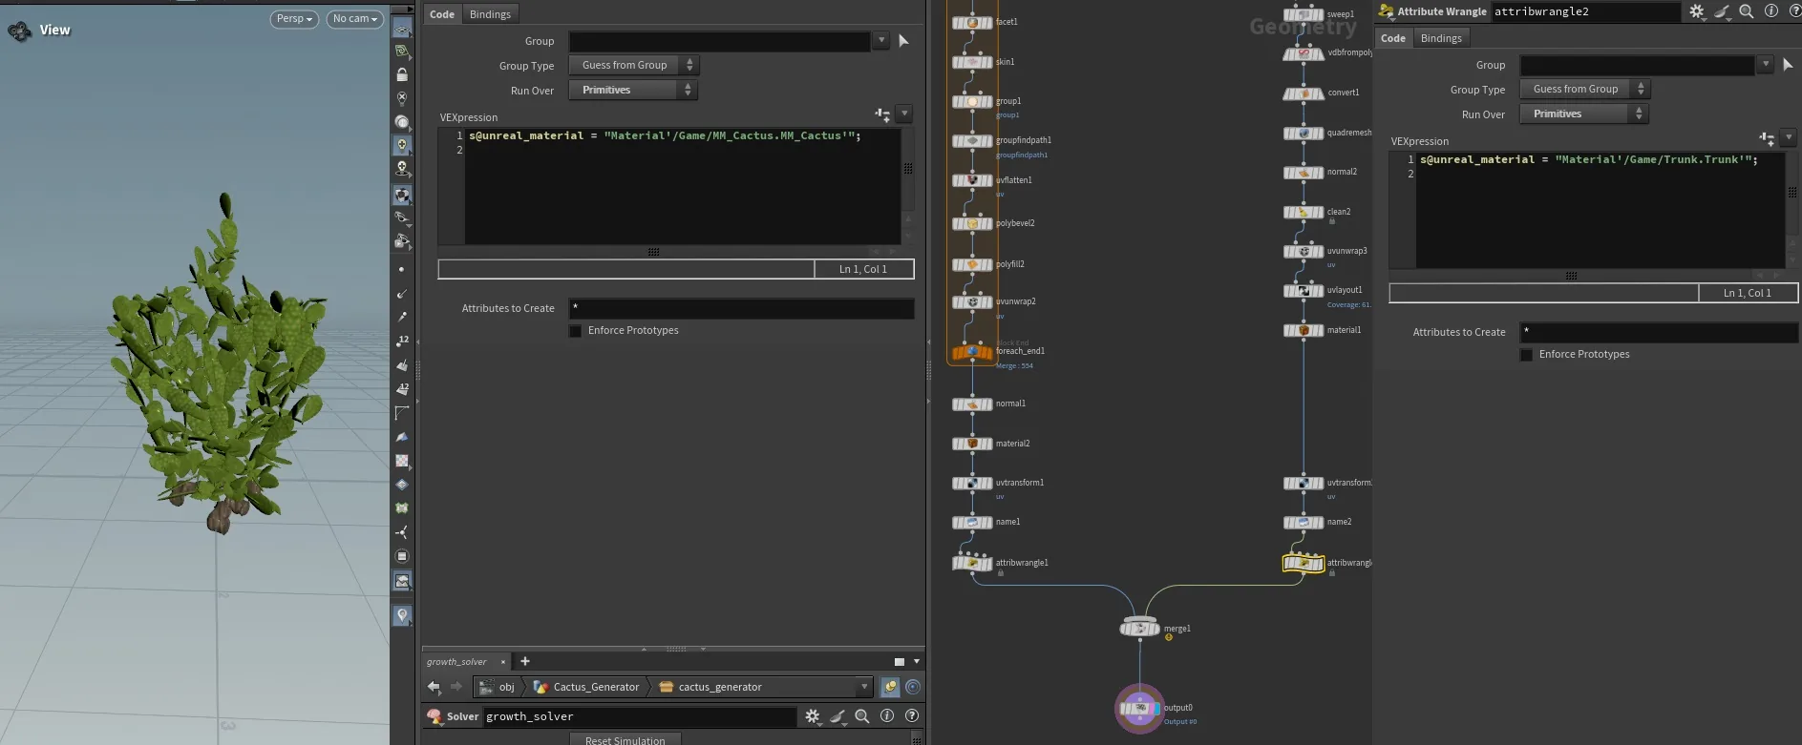Enable Enforce Prototypes in left panel
The height and width of the screenshot is (745, 1802).
(x=576, y=331)
